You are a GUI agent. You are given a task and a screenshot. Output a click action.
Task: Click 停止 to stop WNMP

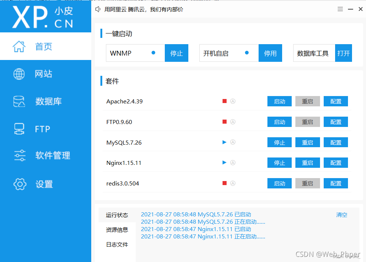(177, 53)
